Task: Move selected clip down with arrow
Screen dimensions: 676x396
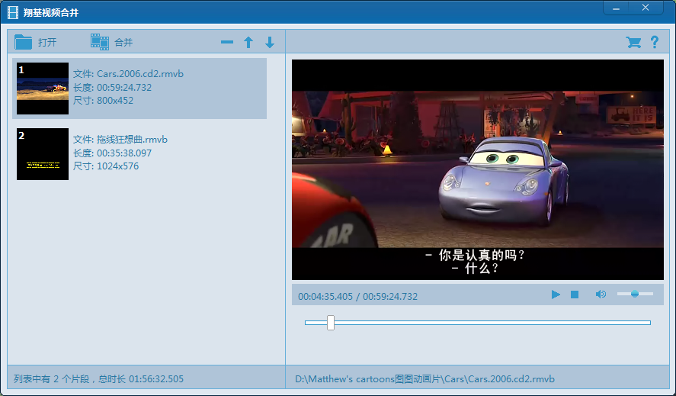Action: point(270,42)
